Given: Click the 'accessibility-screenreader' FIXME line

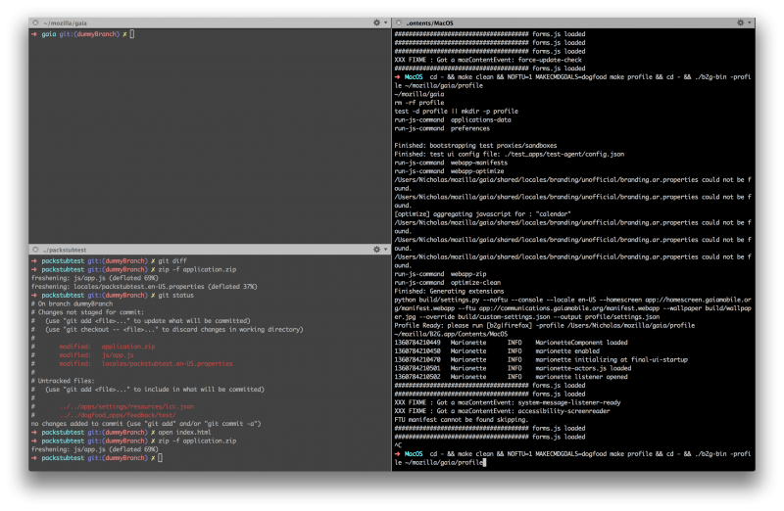Looking at the screenshot, I should pos(502,410).
